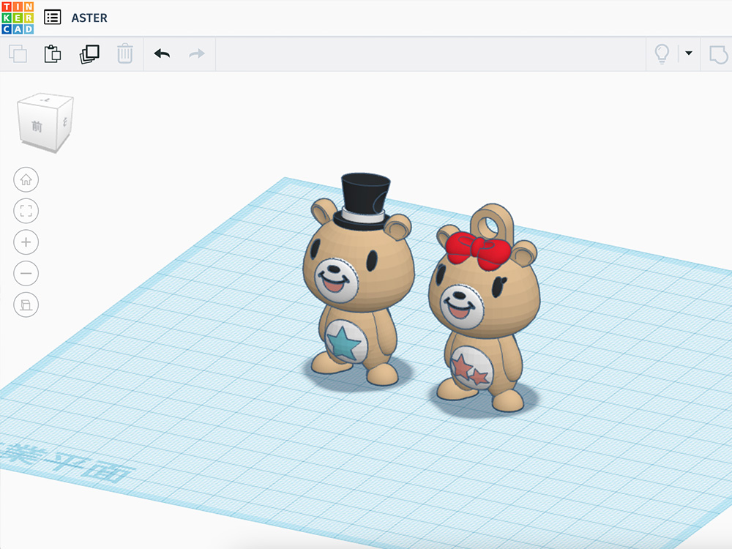Reset to Home view

[26, 179]
